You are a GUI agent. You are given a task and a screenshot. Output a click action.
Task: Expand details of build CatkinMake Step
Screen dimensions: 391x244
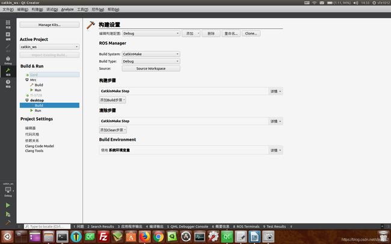tap(276, 91)
